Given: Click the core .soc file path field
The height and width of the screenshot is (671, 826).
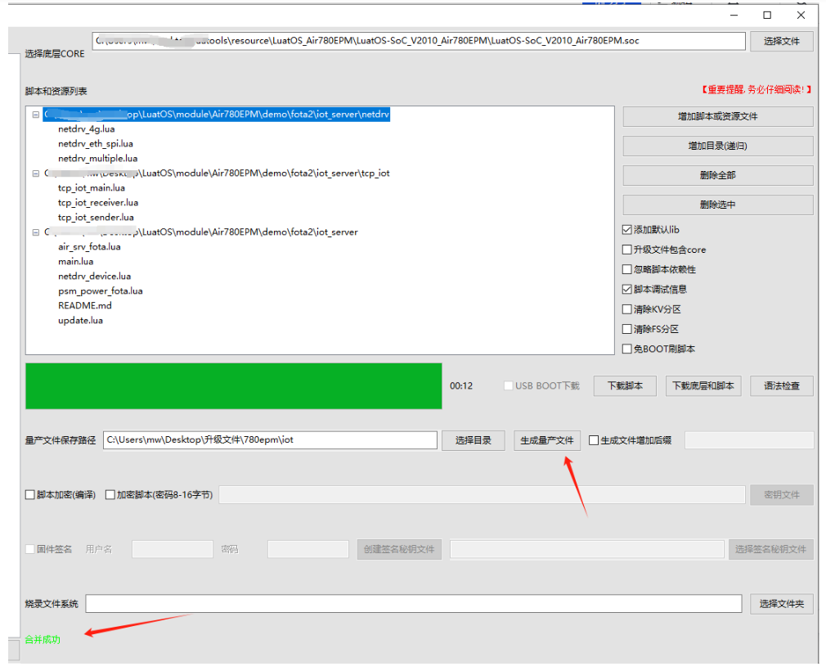Looking at the screenshot, I should point(419,41).
